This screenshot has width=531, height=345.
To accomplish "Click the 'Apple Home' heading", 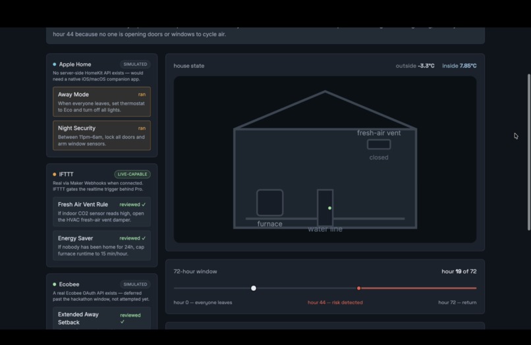I will [75, 65].
